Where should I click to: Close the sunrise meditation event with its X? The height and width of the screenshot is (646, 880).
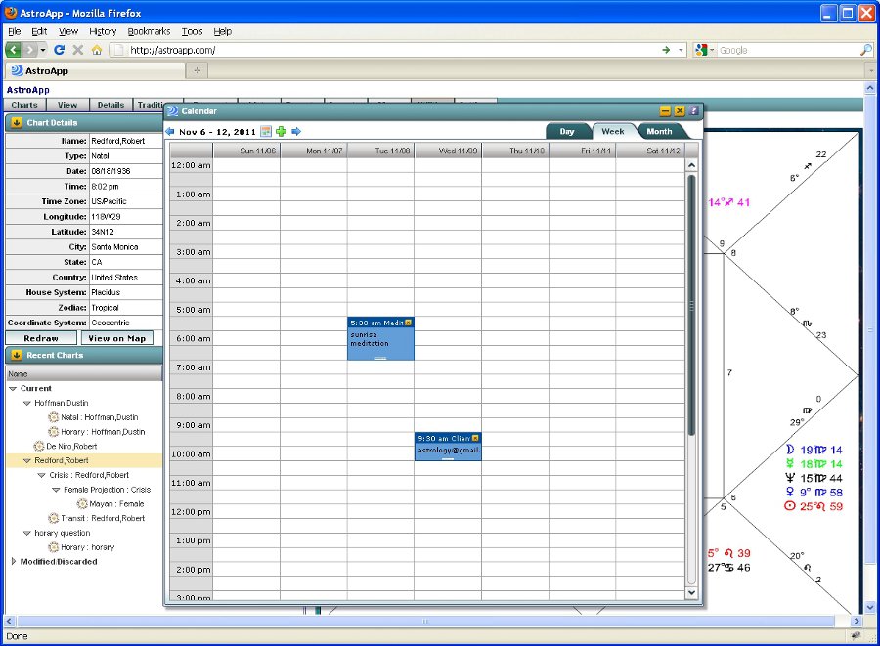coord(409,323)
